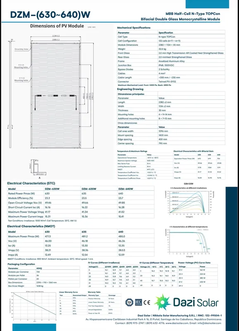Image resolution: width=239 pixels, height=331 pixels.
Task: Click the green star Dazi Solar emblem
Action: coord(162,302)
